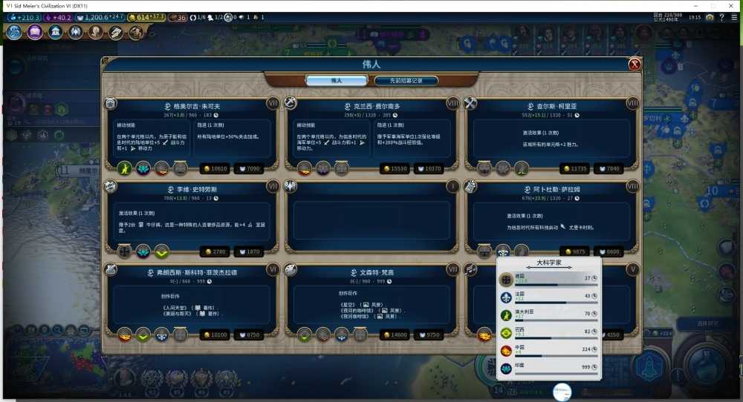
Task: Click science yield +210.3 in top bar
Action: click(25, 18)
